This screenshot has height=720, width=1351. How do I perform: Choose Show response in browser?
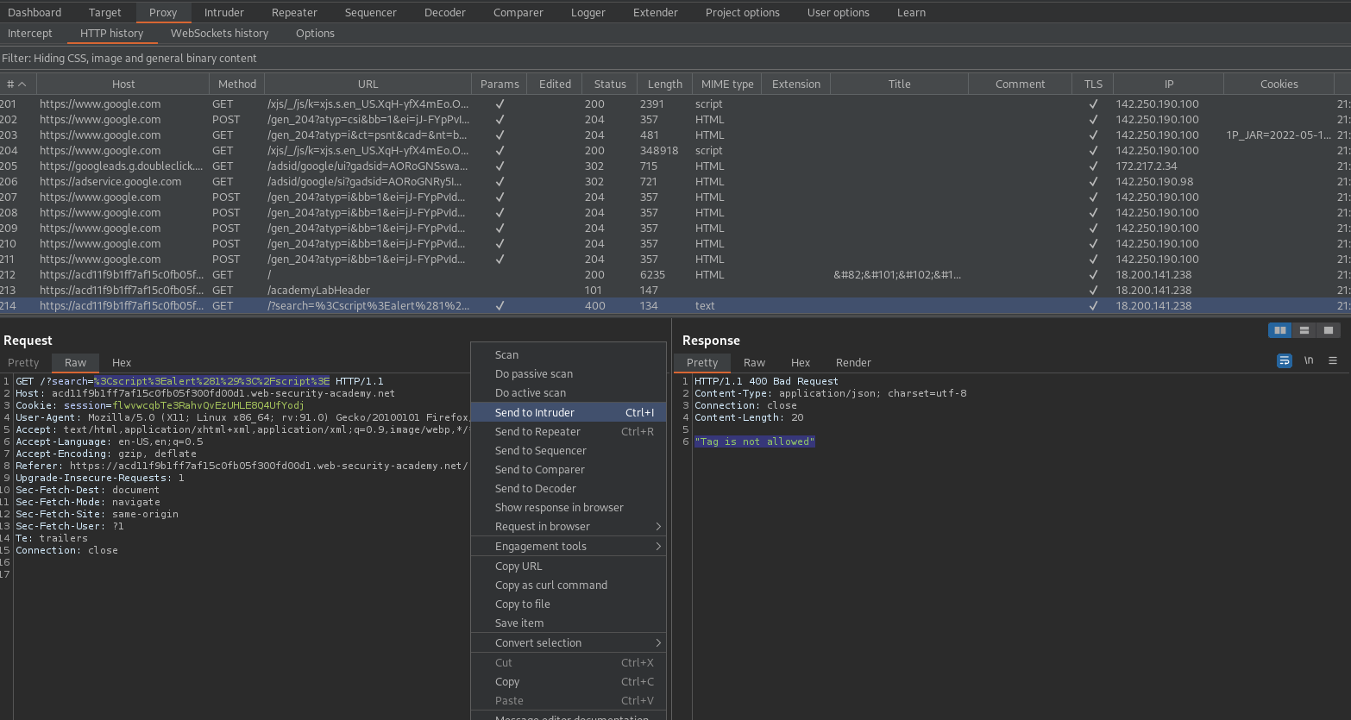pos(569,507)
